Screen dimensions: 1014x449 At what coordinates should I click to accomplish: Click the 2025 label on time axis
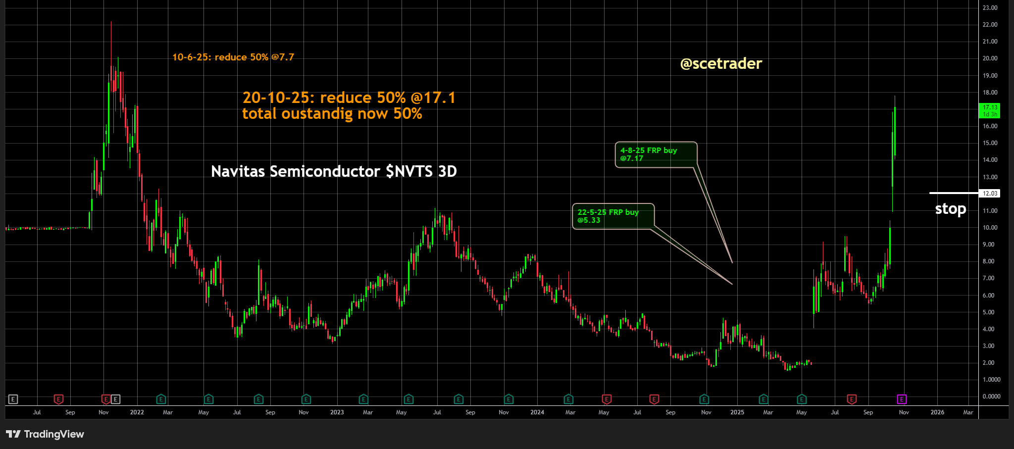coord(737,412)
